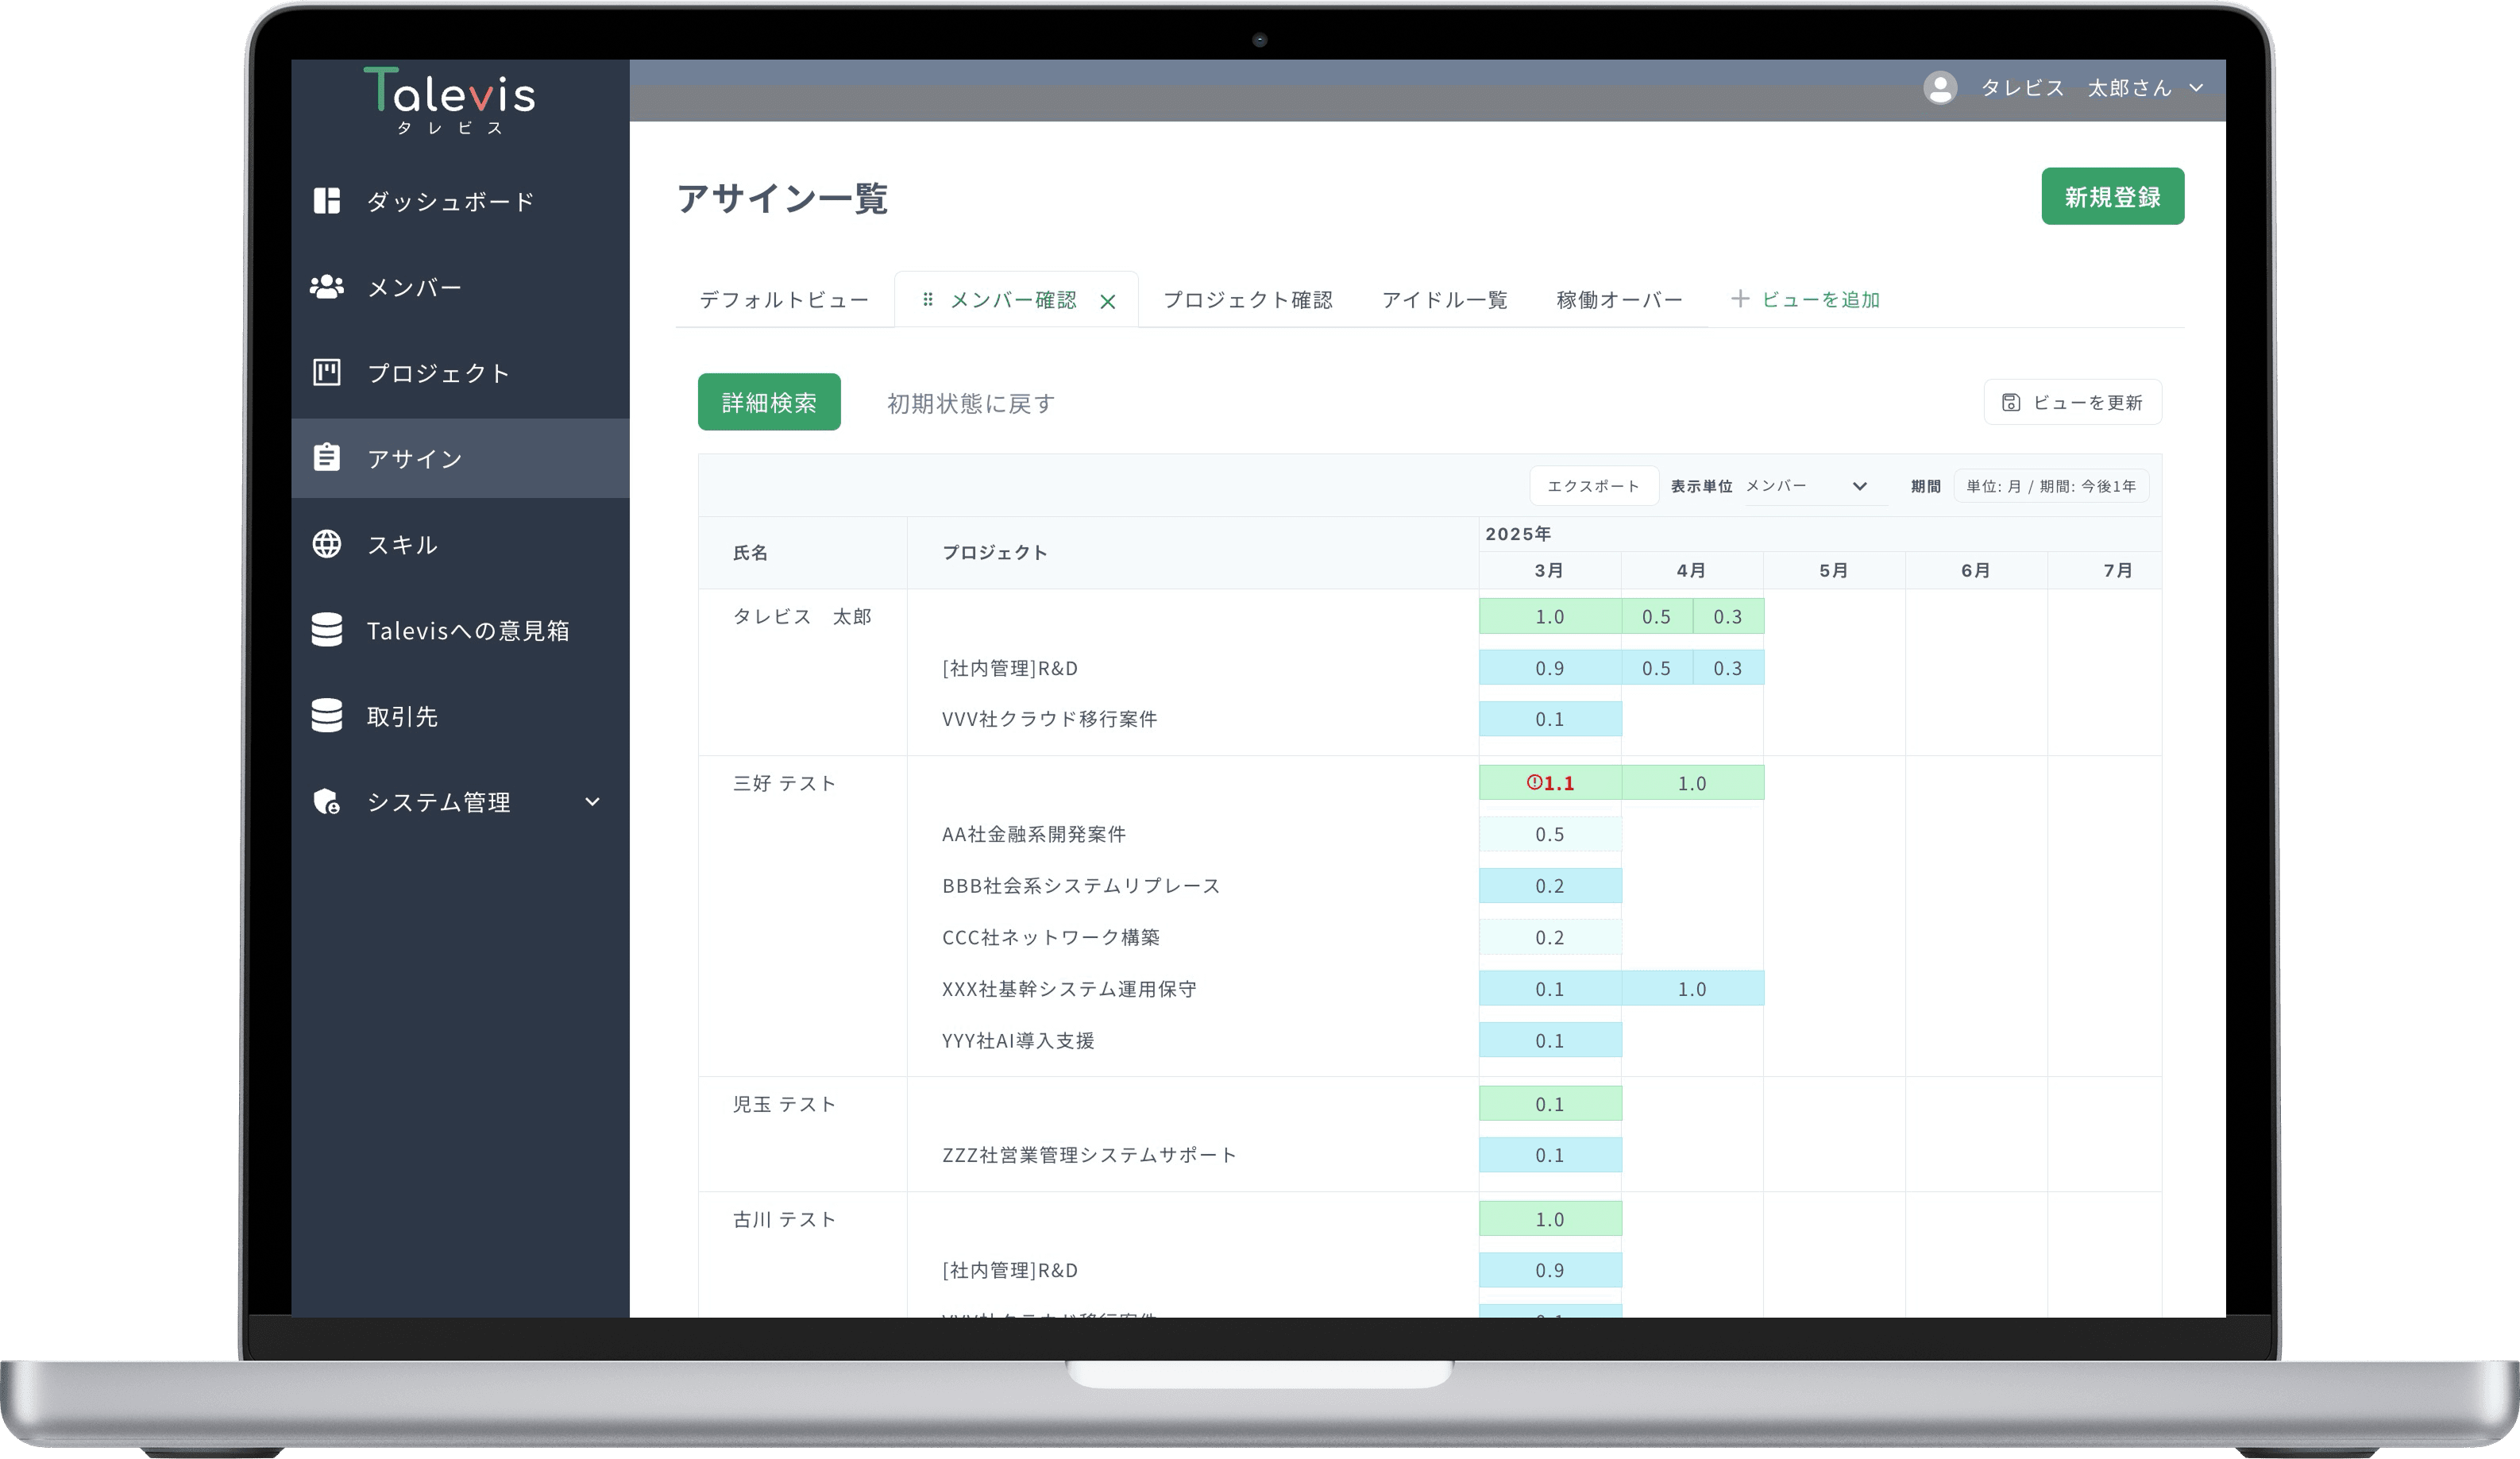Click AA社金融系開発案件 project row

(x=1033, y=834)
